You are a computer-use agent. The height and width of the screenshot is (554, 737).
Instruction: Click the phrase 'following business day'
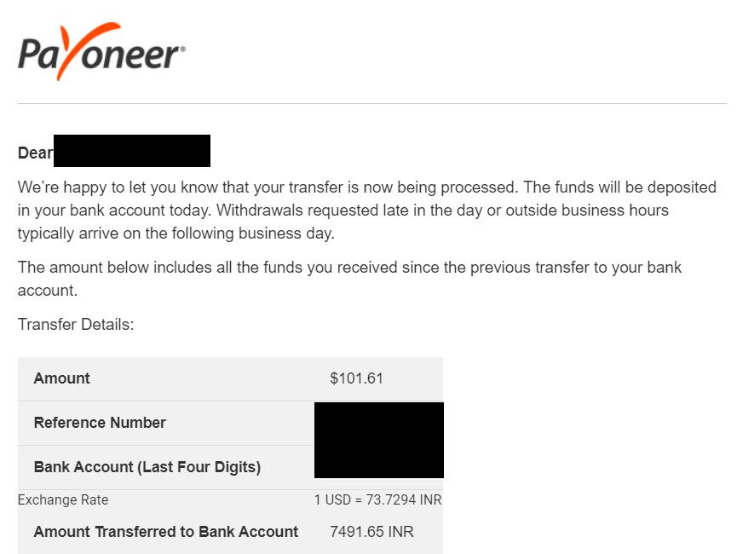coord(252,234)
